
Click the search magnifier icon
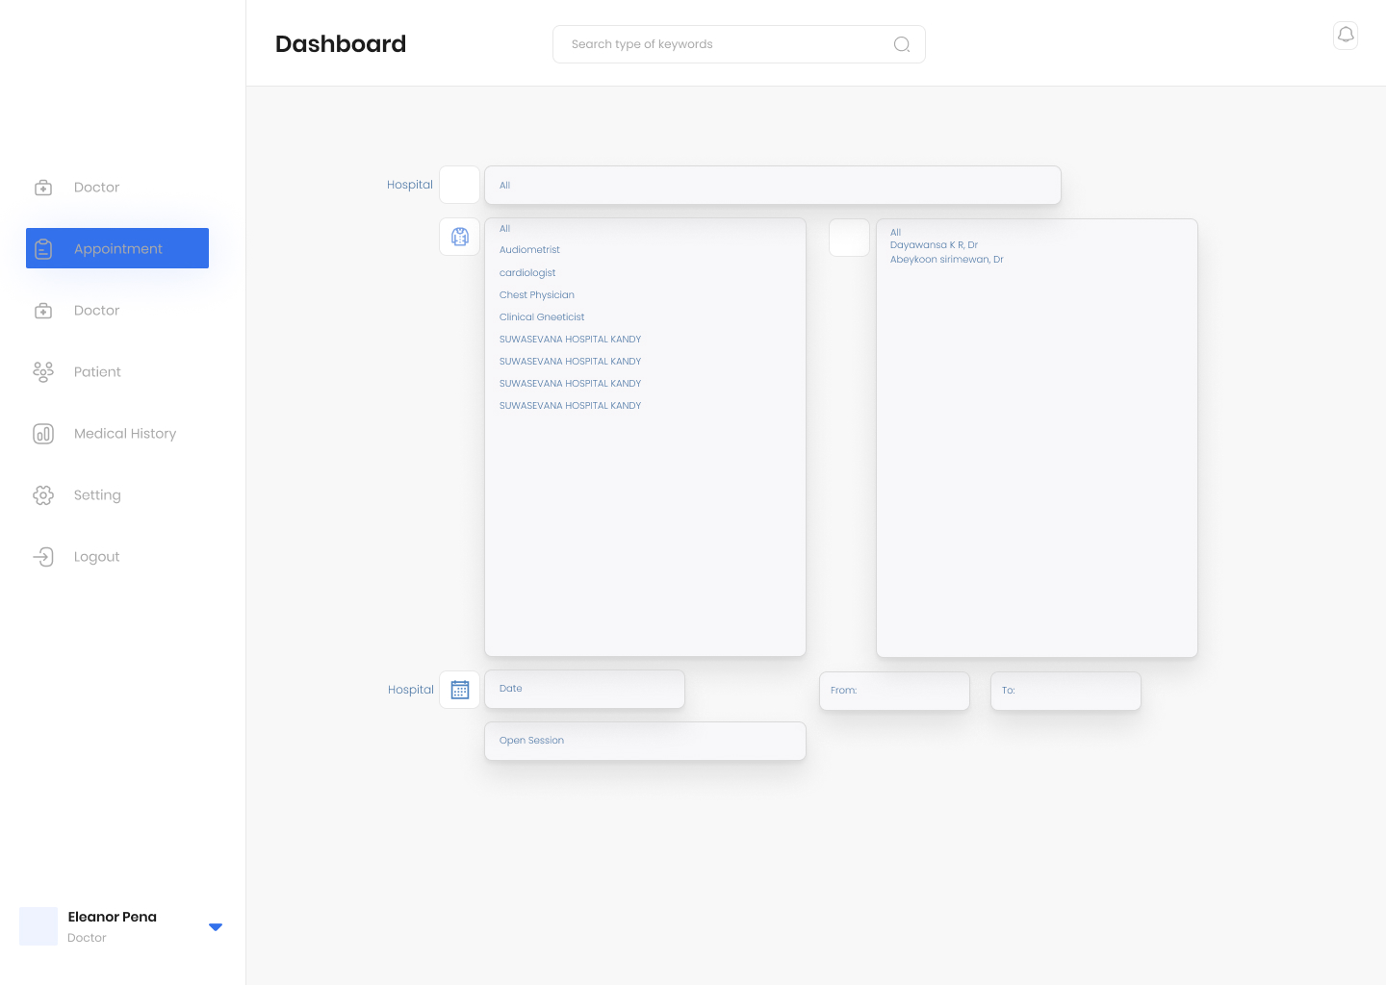pyautogui.click(x=901, y=44)
